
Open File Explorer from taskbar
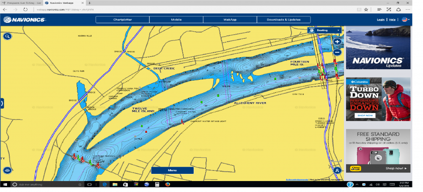(115, 184)
